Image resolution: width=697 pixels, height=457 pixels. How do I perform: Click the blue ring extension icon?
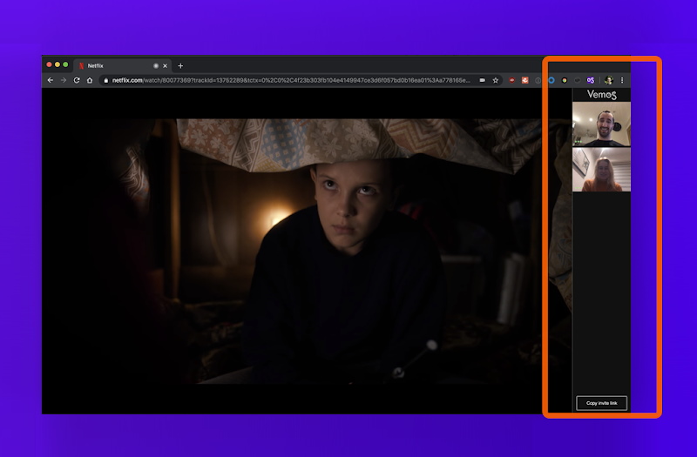tap(552, 80)
